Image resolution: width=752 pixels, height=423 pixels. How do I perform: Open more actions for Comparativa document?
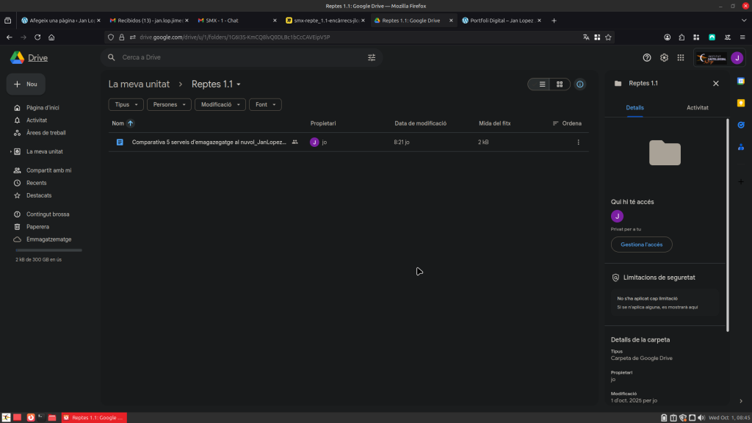point(578,142)
